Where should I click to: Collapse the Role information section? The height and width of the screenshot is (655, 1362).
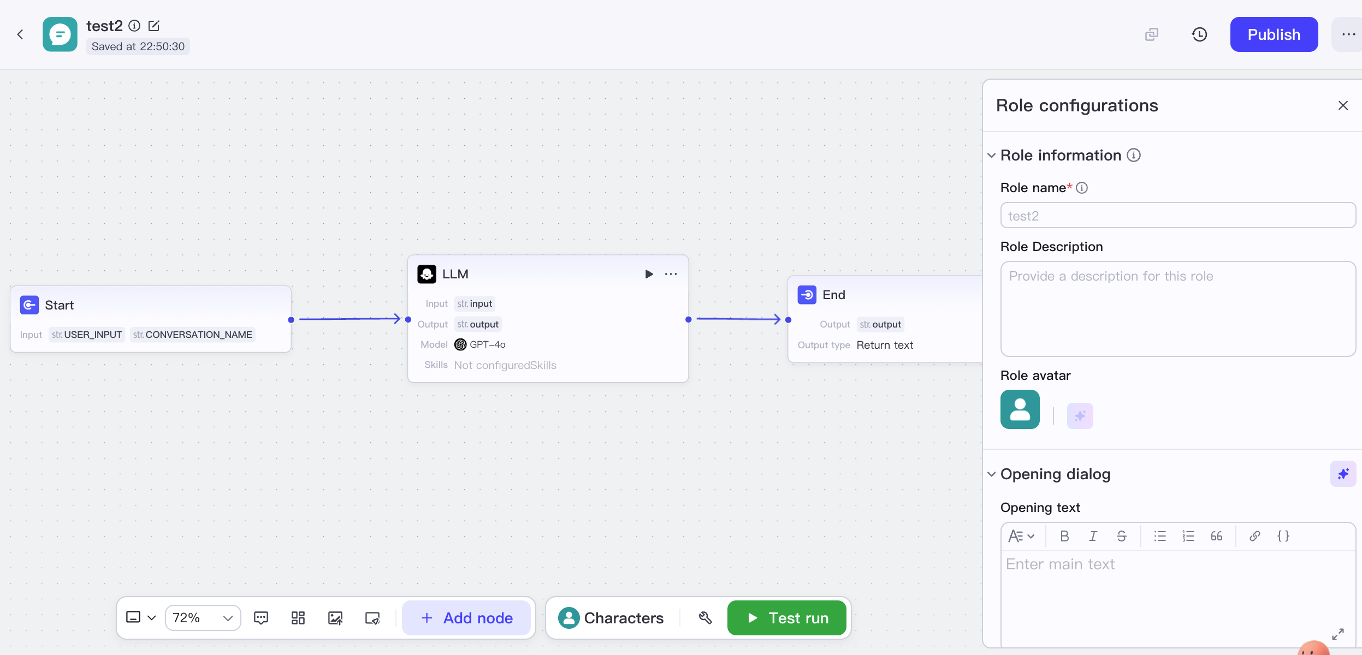tap(992, 156)
